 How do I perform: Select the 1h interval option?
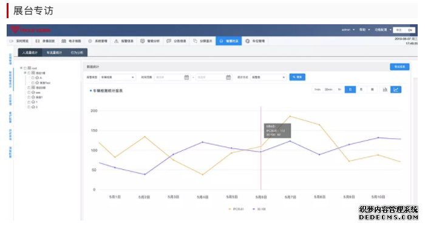(339, 90)
